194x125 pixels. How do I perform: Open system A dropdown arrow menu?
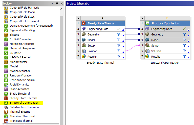[x=78, y=18]
